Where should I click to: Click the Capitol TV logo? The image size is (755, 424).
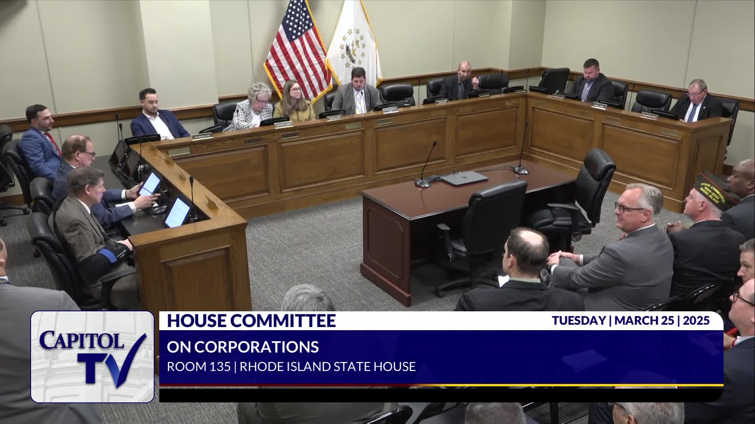click(x=92, y=356)
